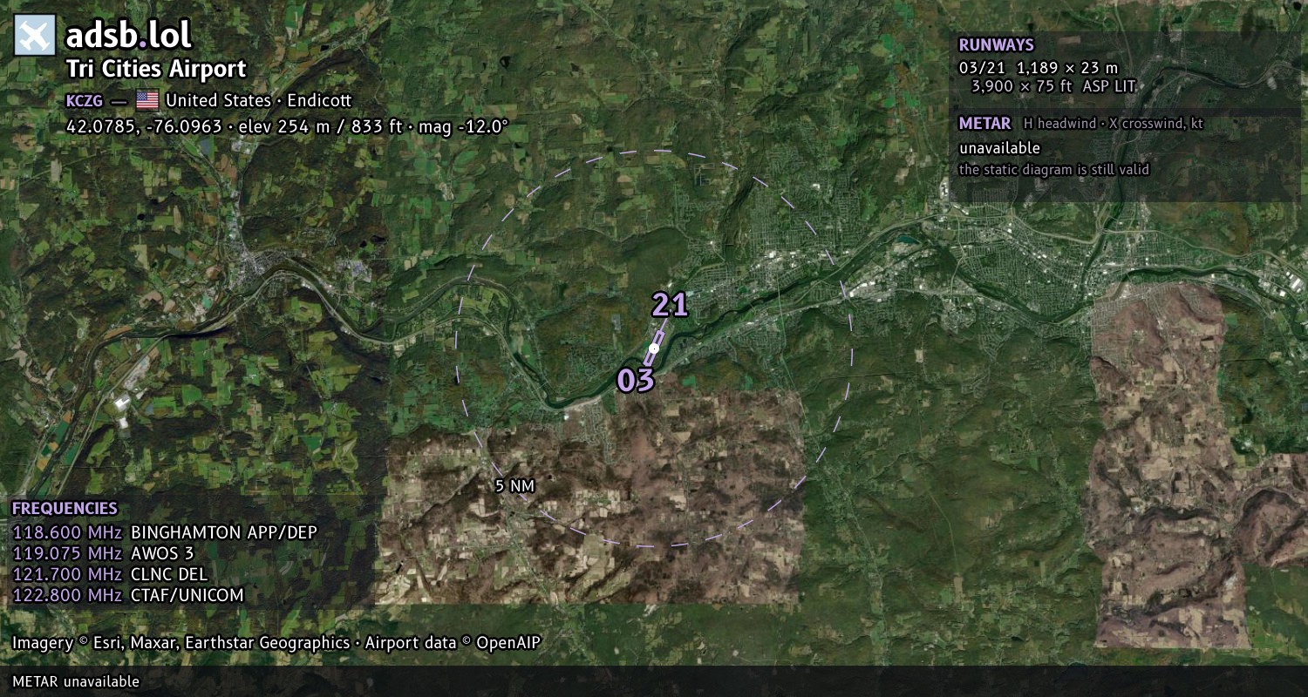Select 118.600 MHz Binghamton APP/DEP frequency
This screenshot has height=697, width=1308.
(165, 532)
